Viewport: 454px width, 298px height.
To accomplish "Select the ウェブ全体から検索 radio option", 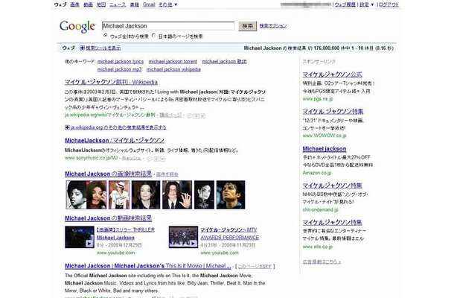I will click(104, 36).
